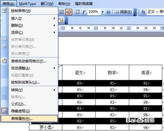This screenshot has width=164, height=131.
Task: Click the 隐藏虚框 gridlines icon entry
Action: tap(5, 111)
